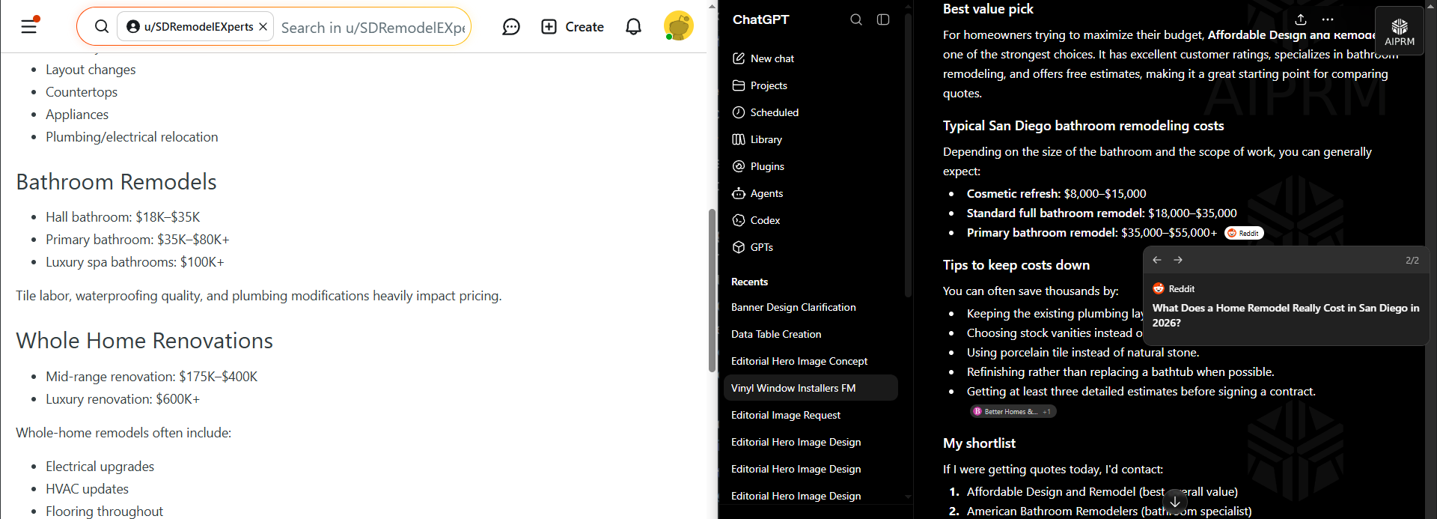Click the Bathroom Remodels heading

tap(116, 182)
